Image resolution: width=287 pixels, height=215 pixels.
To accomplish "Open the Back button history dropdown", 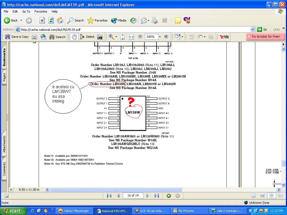I will point(21,20).
